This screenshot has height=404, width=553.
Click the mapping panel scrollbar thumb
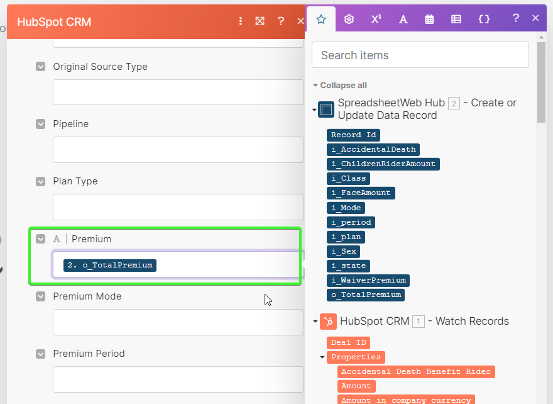pyautogui.click(x=541, y=82)
